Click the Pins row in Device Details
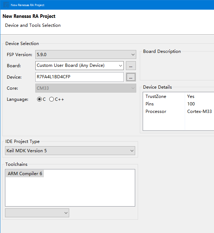This screenshot has width=214, height=233. click(150, 104)
